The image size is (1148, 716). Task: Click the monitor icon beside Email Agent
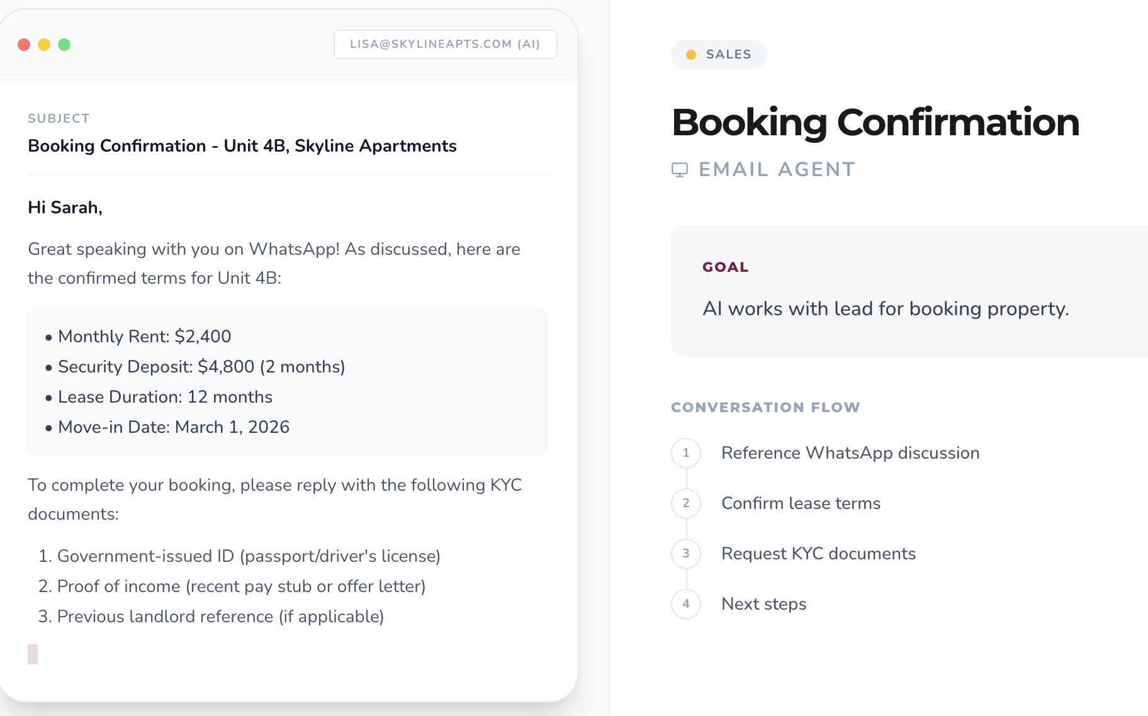[x=680, y=170]
